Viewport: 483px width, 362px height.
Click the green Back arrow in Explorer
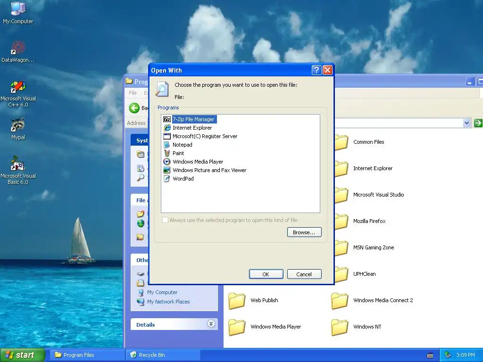(x=134, y=108)
